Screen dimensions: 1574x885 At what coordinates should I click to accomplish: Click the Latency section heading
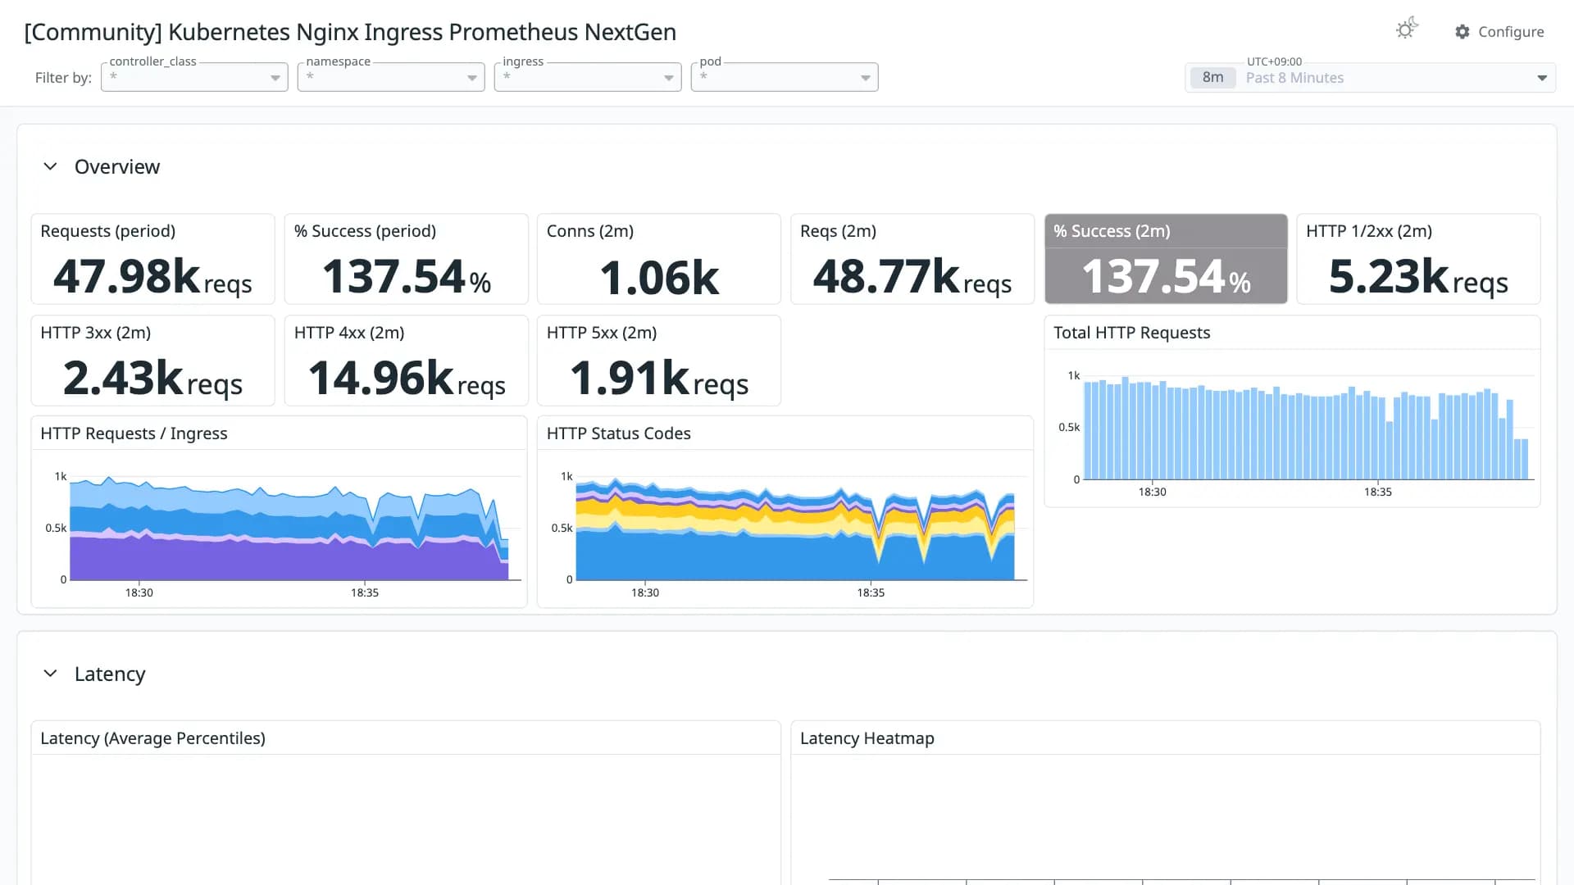tap(110, 674)
